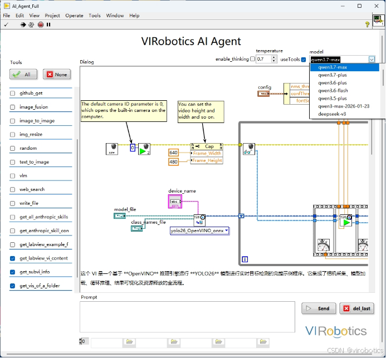This screenshot has height=358, width=386.
Task: Click the checkmark icon in toolbar
Action: (x=6, y=24)
